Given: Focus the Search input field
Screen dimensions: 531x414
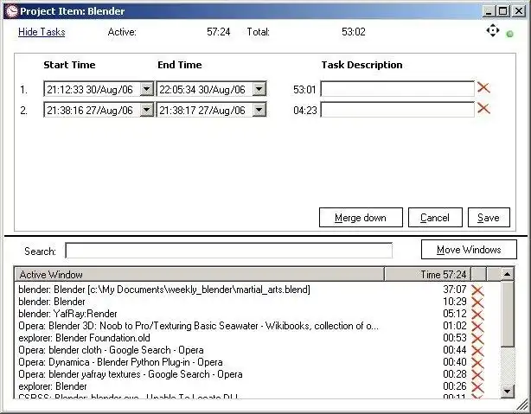Looking at the screenshot, I should pos(229,251).
